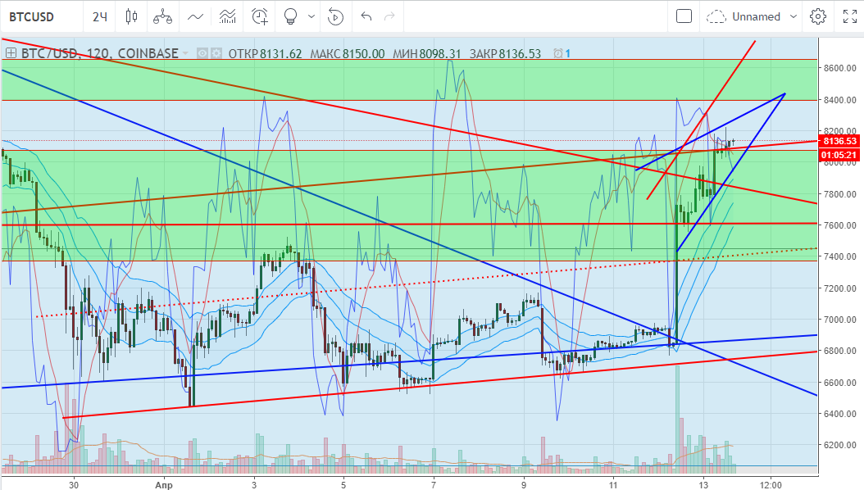The height and width of the screenshot is (490, 864).
Task: Open chart settings gear icon
Action: coord(817,16)
